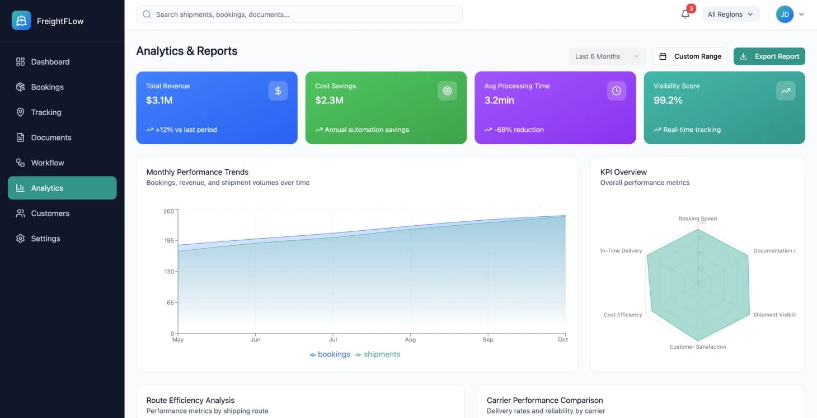The height and width of the screenshot is (418, 817).
Task: Go to Bookings in the sidebar
Action: [47, 87]
